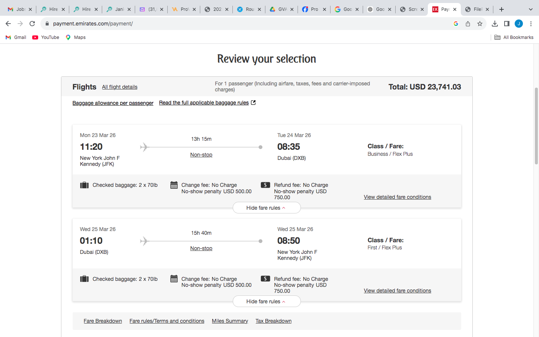
Task: Open a new browser tab
Action: 502,9
